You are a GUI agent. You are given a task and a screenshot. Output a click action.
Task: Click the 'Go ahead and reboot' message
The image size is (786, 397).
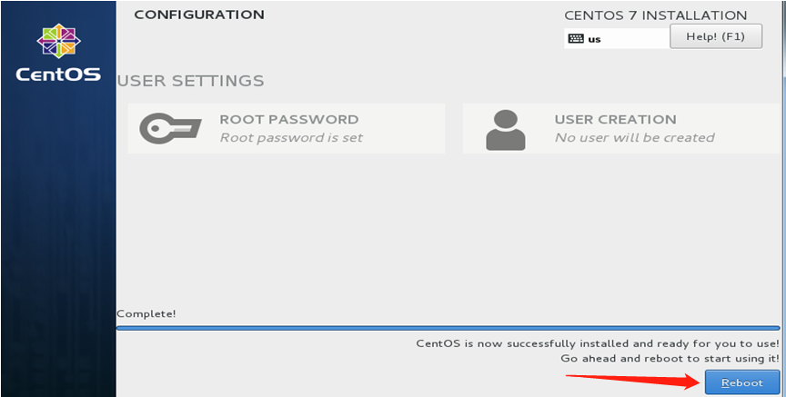(x=670, y=359)
